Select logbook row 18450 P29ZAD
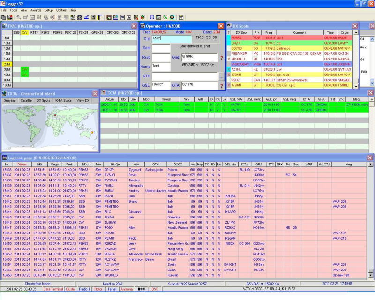The height and width of the screenshot is (300, 375). point(184,244)
